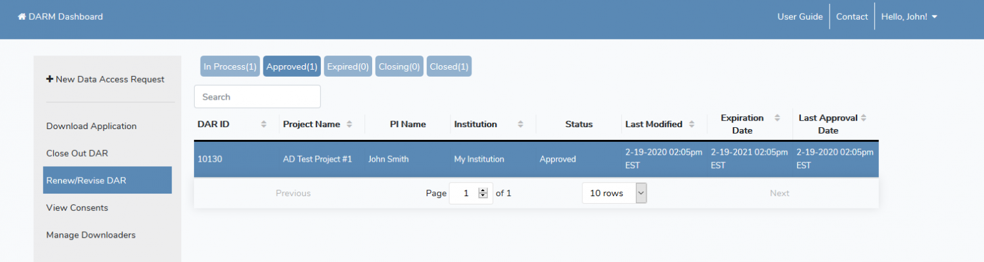Select the Expired(0) tab
The width and height of the screenshot is (984, 262).
(348, 66)
